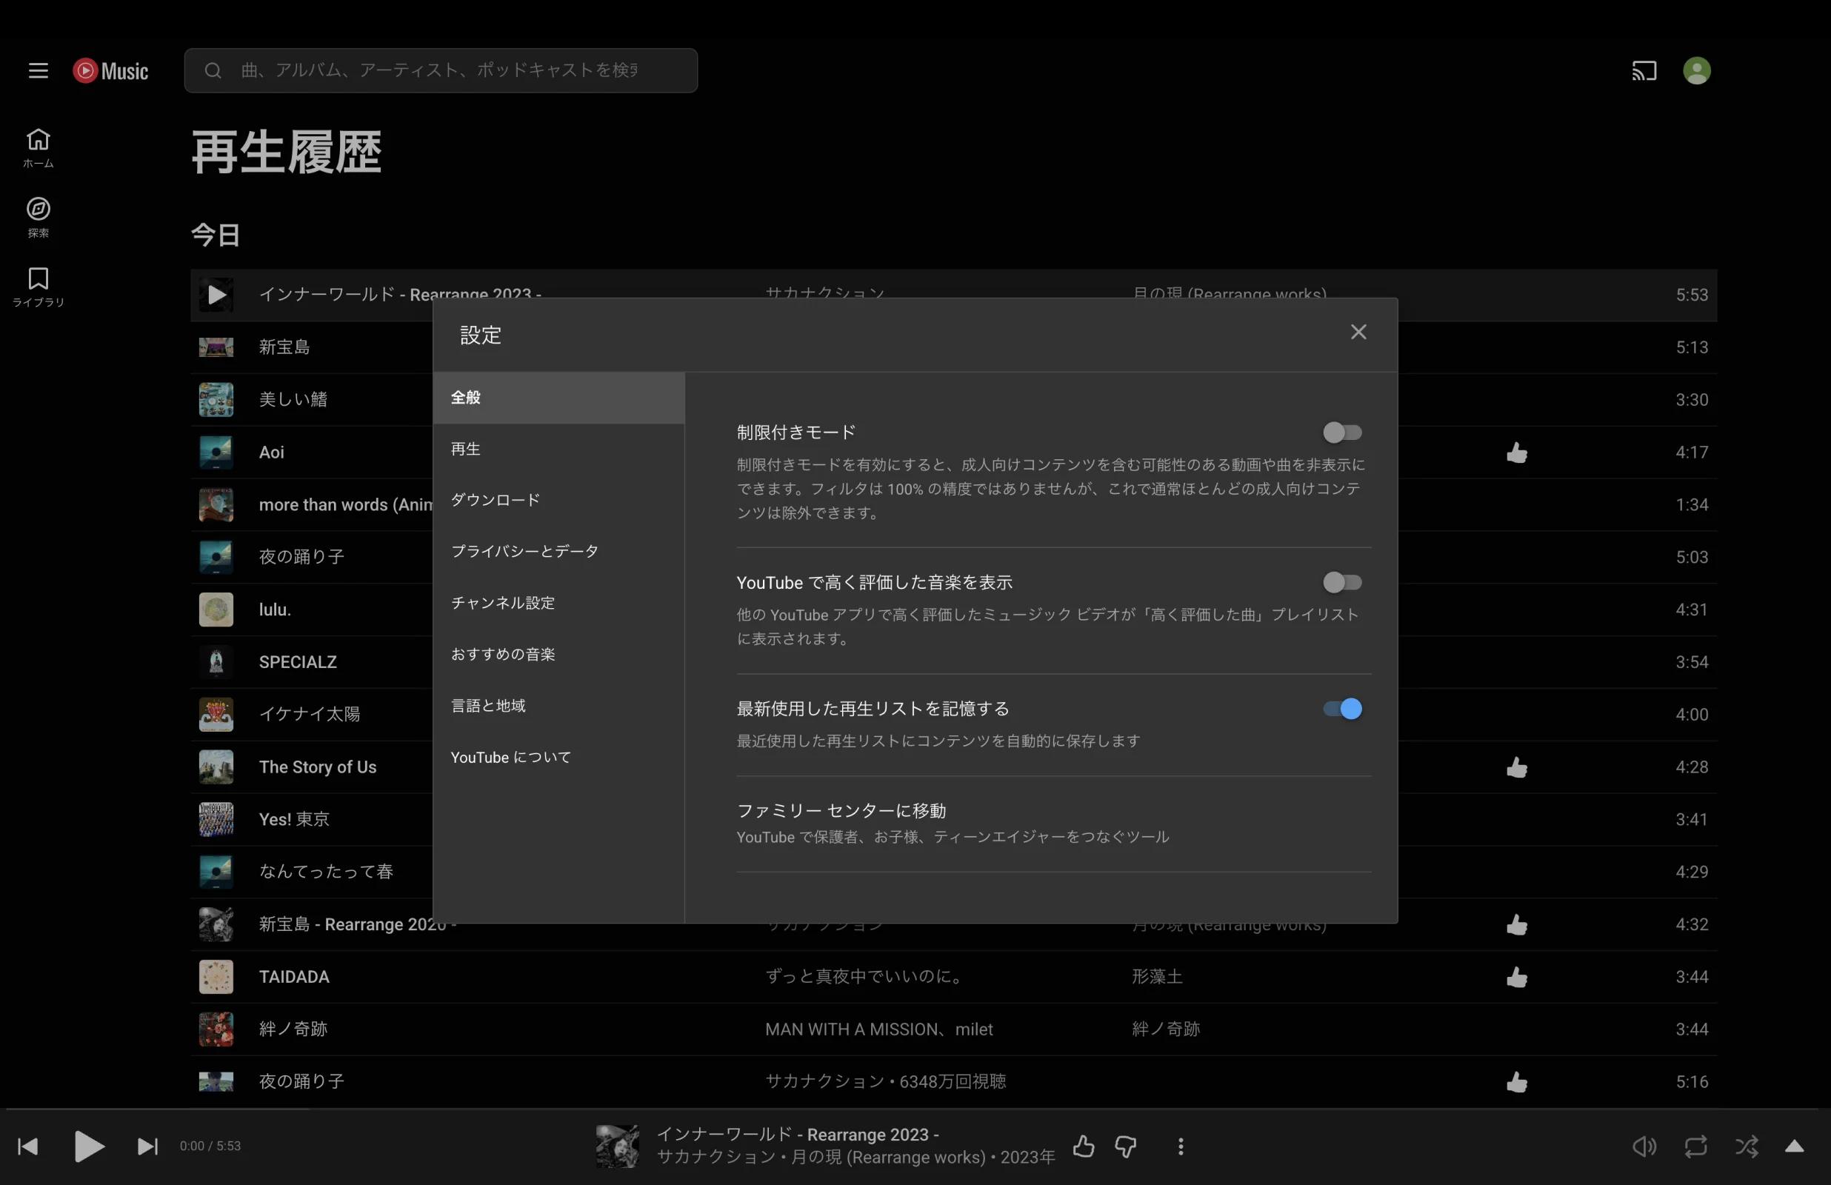Screen dimensions: 1831x1185
Task: Open the hamburger guide menu
Action: click(38, 71)
